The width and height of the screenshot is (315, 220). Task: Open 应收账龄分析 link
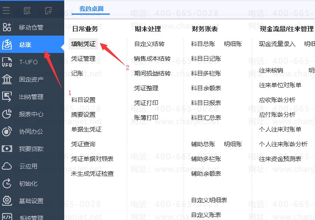(x=277, y=100)
